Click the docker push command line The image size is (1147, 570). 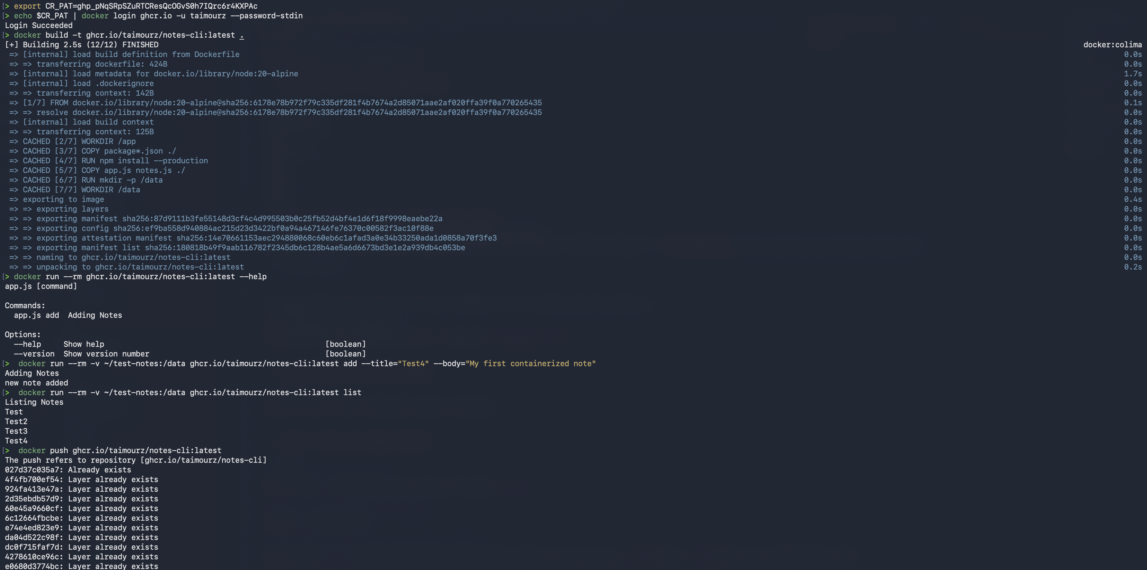[119, 451]
